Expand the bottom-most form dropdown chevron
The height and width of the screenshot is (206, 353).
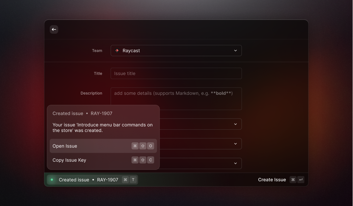click(235, 163)
